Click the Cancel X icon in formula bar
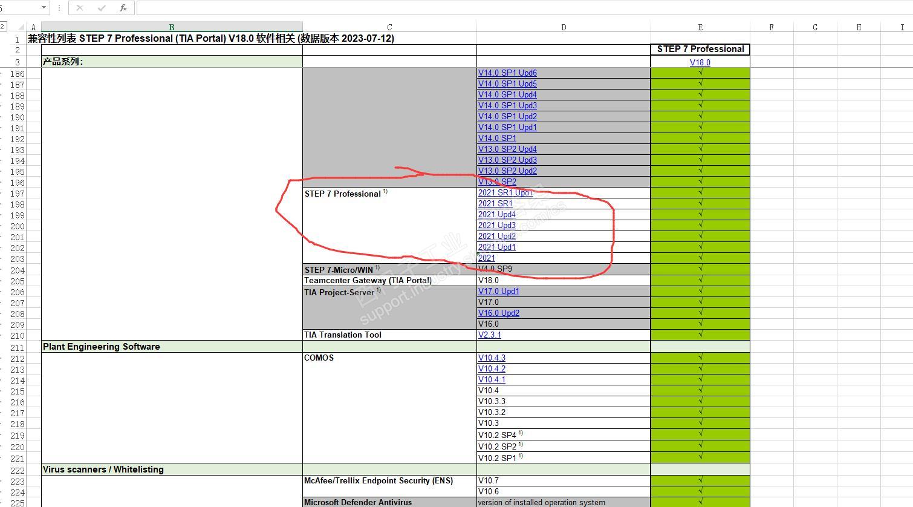The height and width of the screenshot is (507, 913). [80, 8]
